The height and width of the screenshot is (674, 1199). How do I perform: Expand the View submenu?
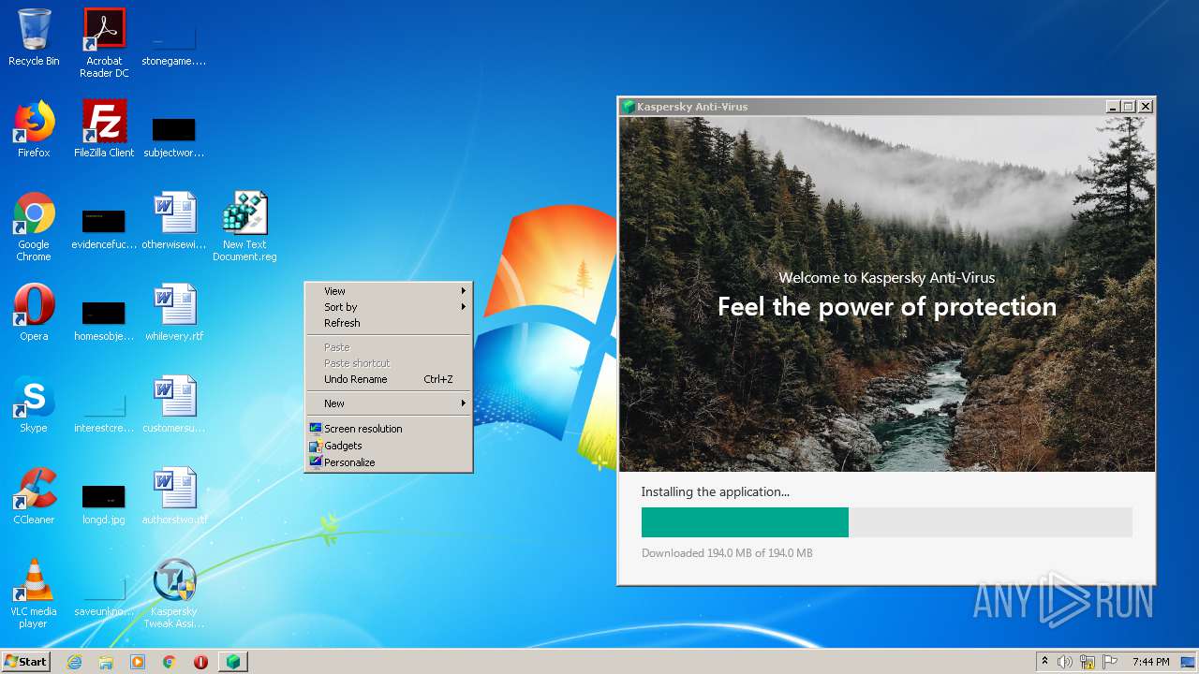click(389, 291)
